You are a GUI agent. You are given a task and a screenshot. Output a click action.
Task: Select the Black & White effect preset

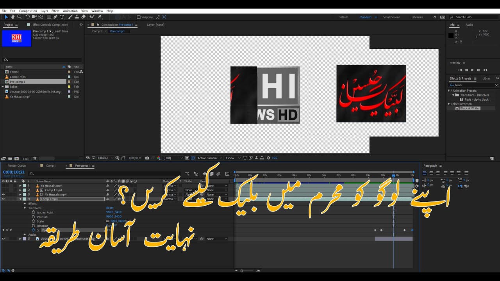469,108
